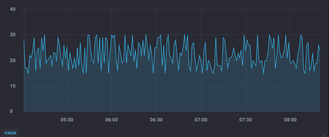Click the 30 label on the y-axis
Screen dimensions: 329x137
(13, 35)
